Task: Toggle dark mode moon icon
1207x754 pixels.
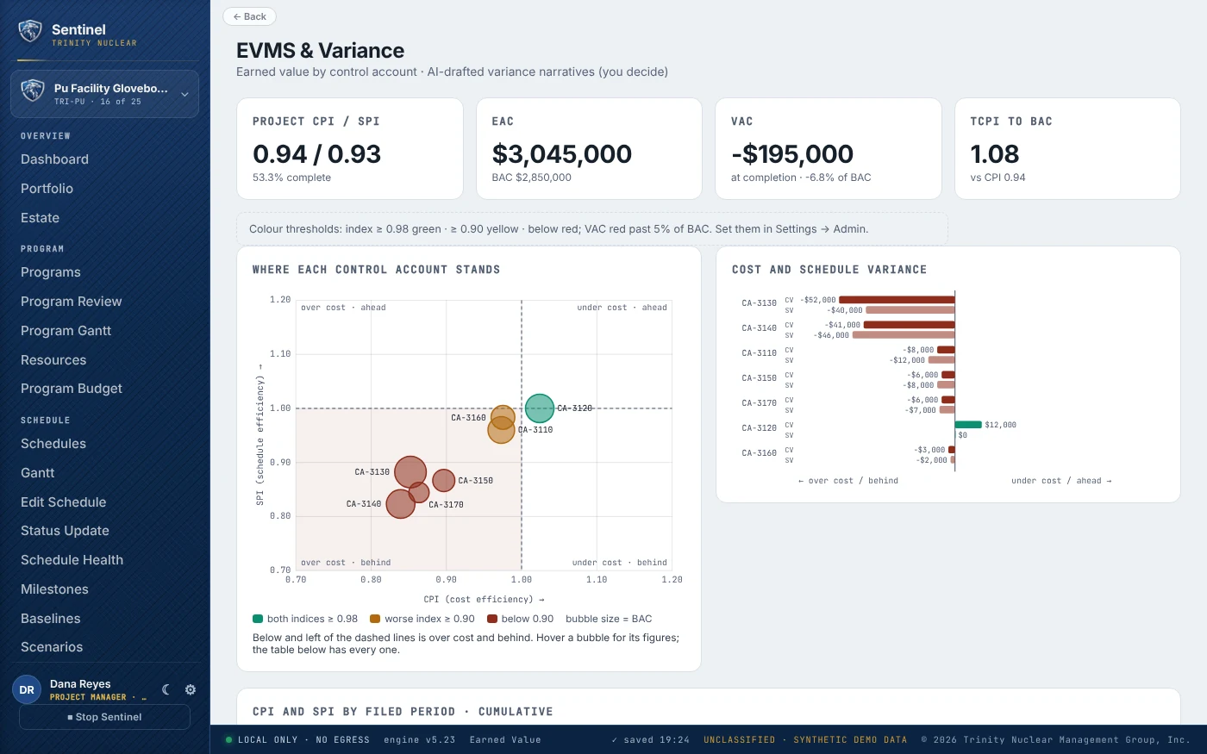Action: coord(166,689)
